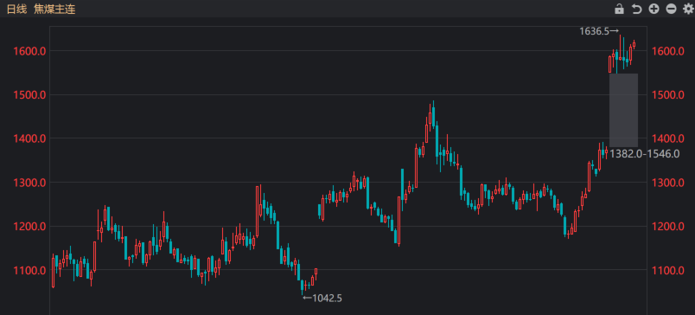
Task: Zoom out with the minus icon
Action: (671, 9)
